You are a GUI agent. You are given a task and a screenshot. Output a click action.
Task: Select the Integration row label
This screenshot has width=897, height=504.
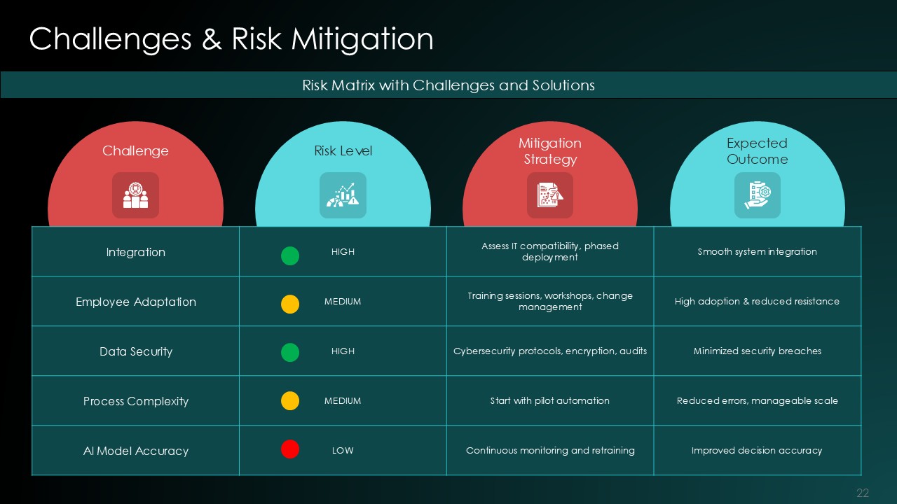(x=135, y=252)
